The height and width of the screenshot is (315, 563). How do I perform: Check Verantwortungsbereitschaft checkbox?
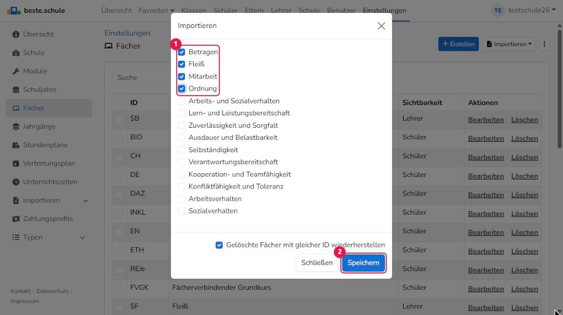click(x=181, y=162)
